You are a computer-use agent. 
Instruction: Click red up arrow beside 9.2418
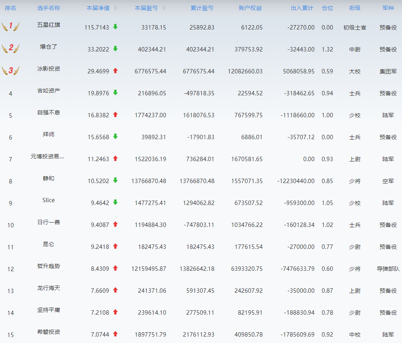(115, 246)
